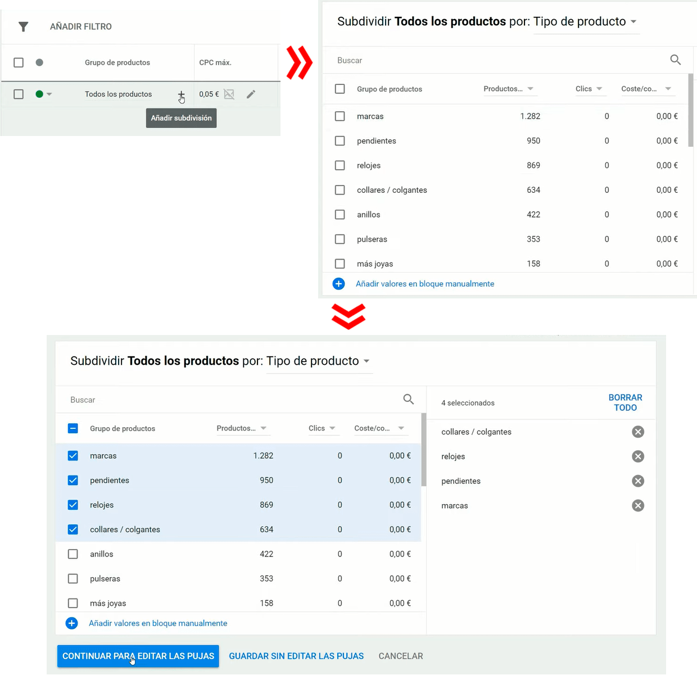The width and height of the screenshot is (697, 684).
Task: Click 'Guardar sin editar las pujas'
Action: click(x=296, y=656)
